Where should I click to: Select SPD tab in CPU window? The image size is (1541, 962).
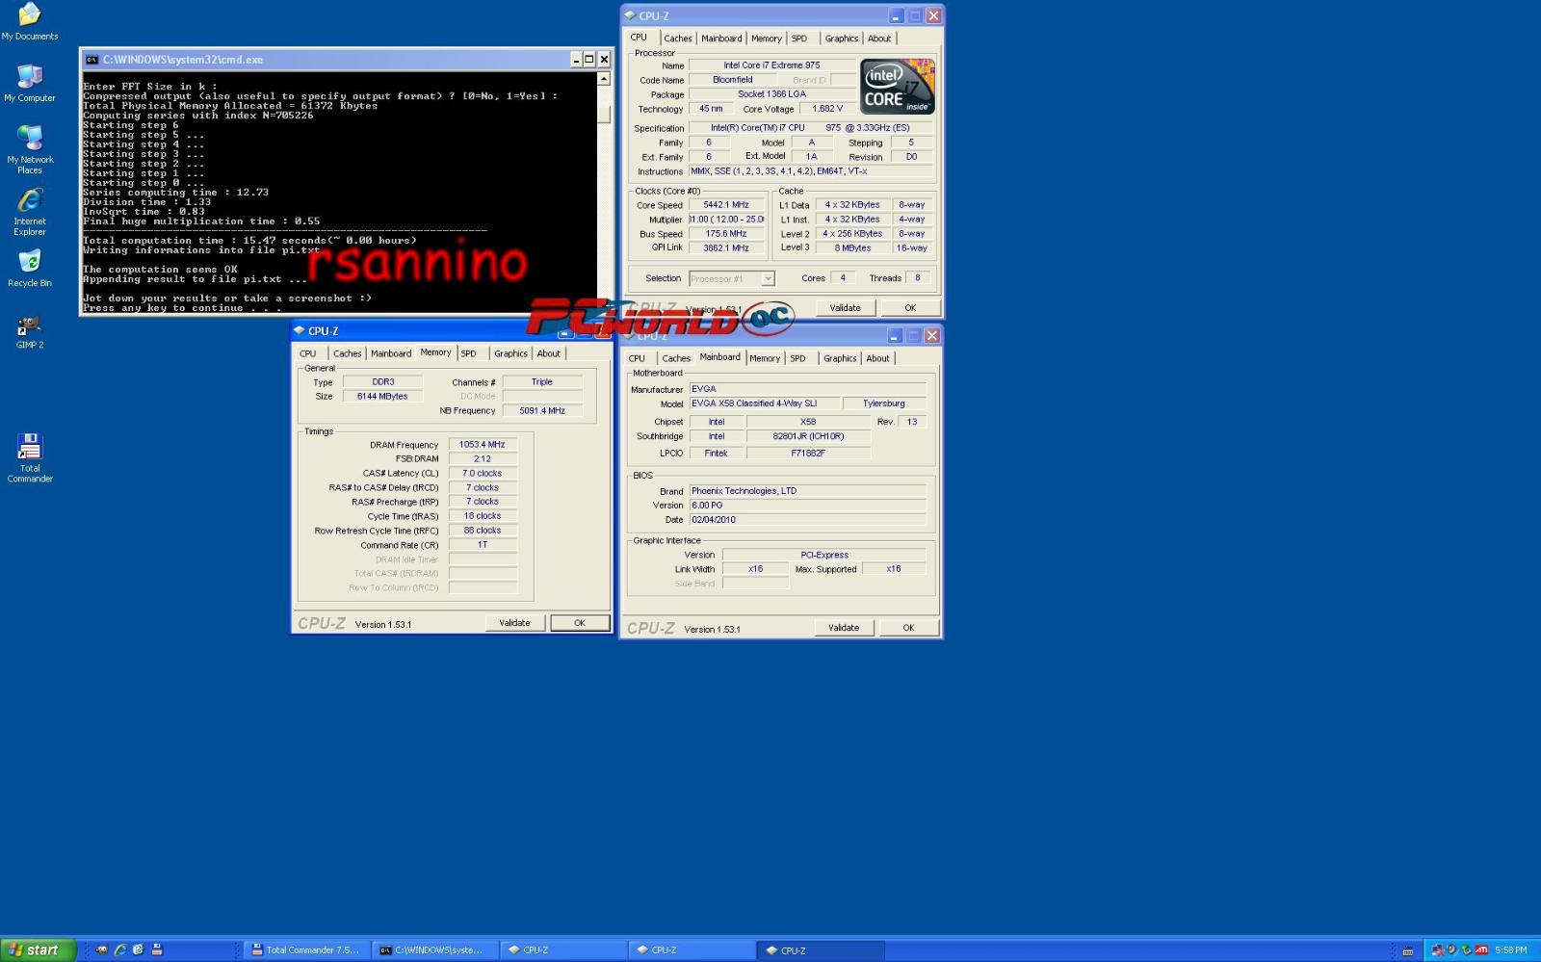pyautogui.click(x=799, y=39)
